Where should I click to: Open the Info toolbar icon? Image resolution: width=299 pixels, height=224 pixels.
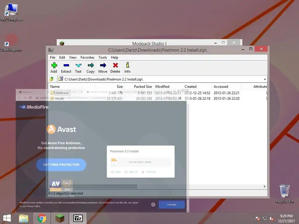pyautogui.click(x=127, y=68)
